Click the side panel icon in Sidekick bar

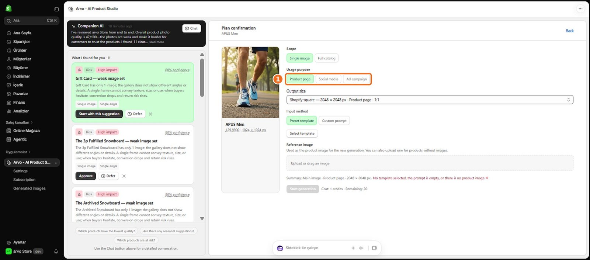click(x=374, y=248)
